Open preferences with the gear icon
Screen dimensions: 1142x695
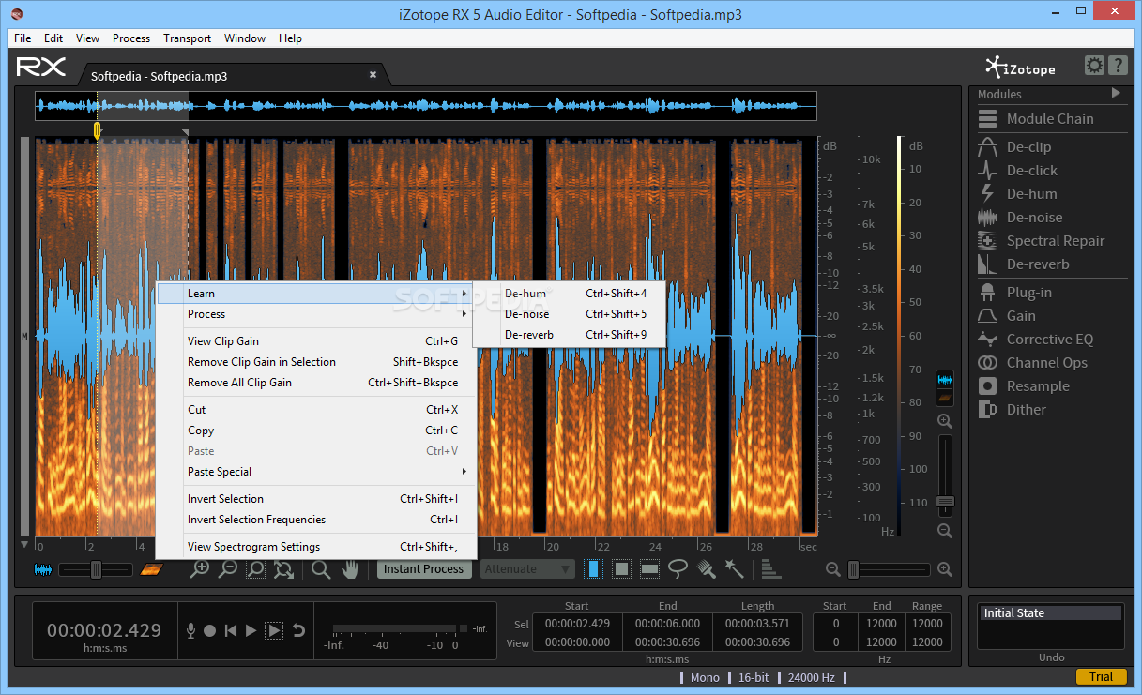[1094, 66]
